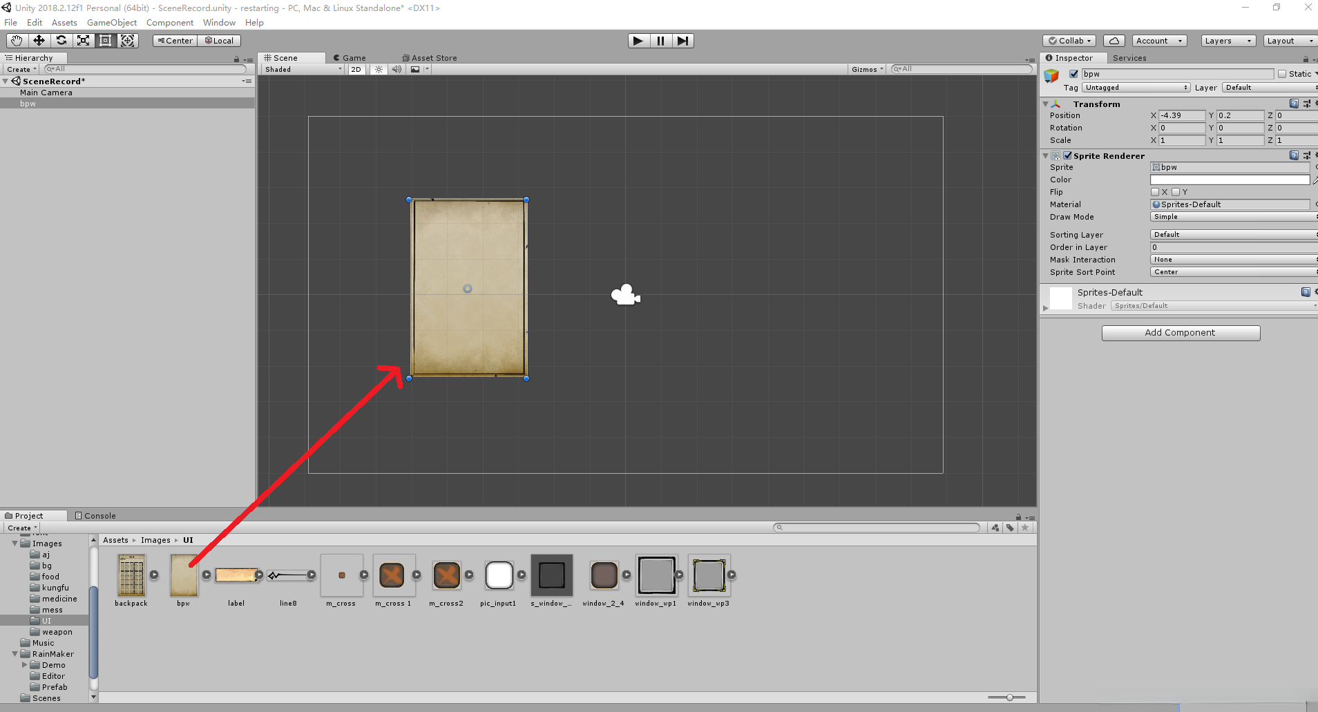Image resolution: width=1318 pixels, height=712 pixels.
Task: Select the Rect transform tool
Action: (x=105, y=41)
